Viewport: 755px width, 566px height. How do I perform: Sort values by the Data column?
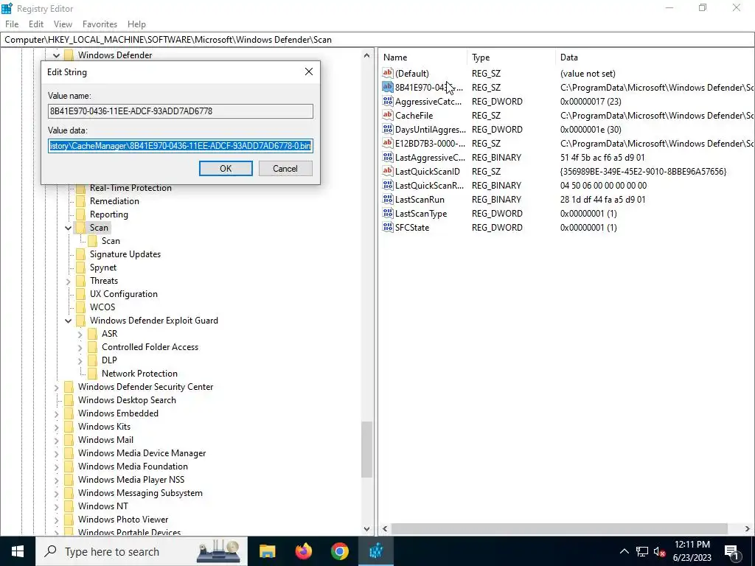655,57
